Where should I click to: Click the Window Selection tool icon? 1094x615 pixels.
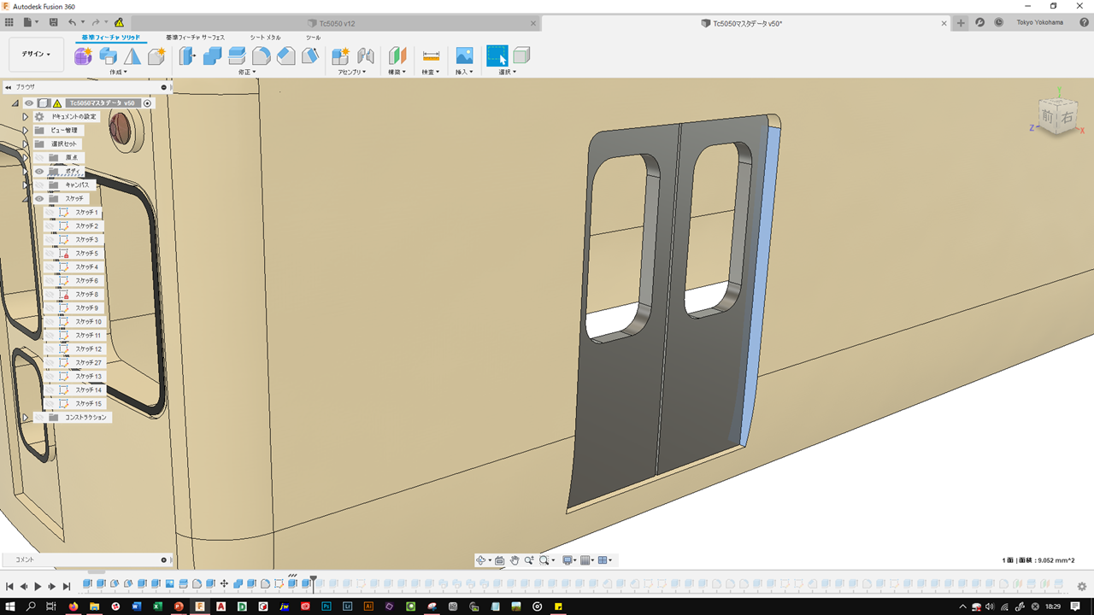tap(497, 56)
